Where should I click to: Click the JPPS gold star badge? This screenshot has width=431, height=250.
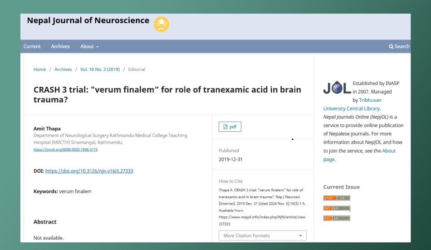pyautogui.click(x=162, y=24)
